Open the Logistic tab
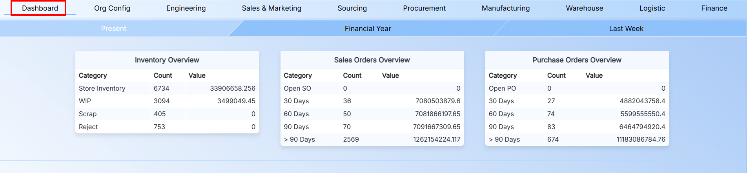Image resolution: width=747 pixels, height=173 pixels. pyautogui.click(x=652, y=8)
